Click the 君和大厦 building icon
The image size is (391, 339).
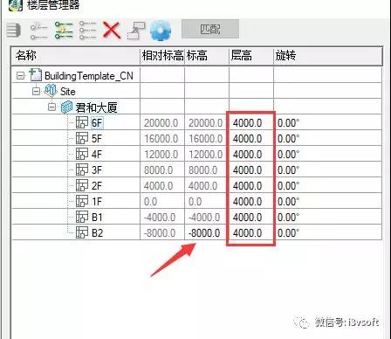tap(66, 107)
